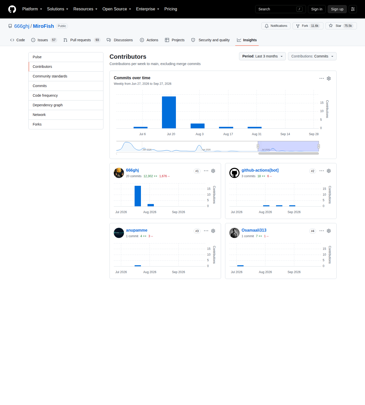The height and width of the screenshot is (405, 365).
Task: Open the settings gear on Commits over time chart
Action: (329, 78)
